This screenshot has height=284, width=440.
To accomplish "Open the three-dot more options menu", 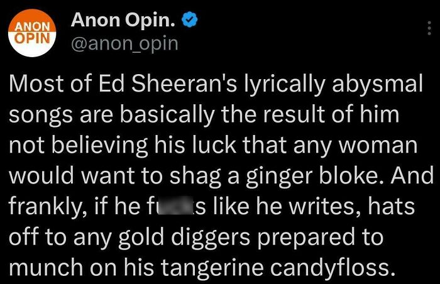I will (429, 28).
